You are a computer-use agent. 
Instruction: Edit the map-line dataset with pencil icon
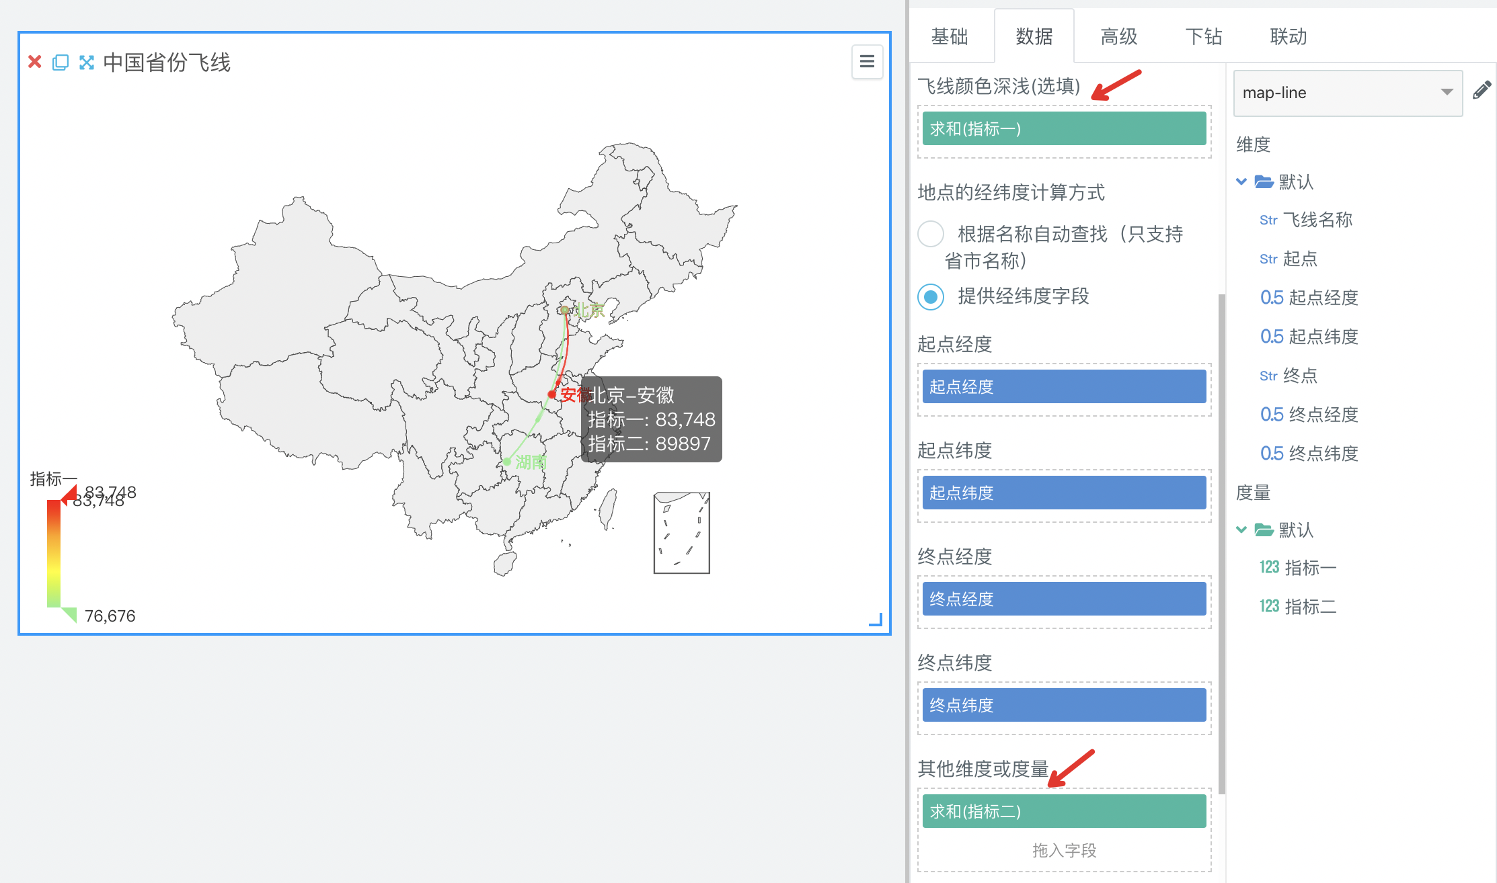point(1482,90)
